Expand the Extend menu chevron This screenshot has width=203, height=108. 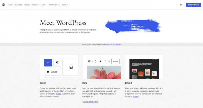pos(38,5)
